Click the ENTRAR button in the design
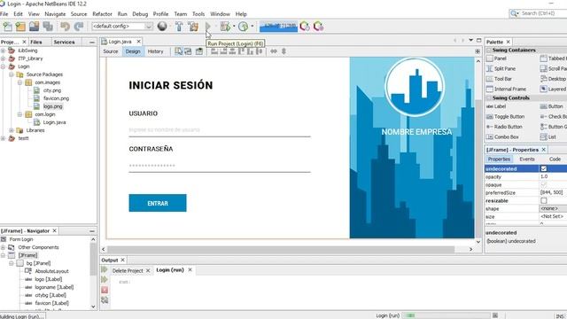 158,203
